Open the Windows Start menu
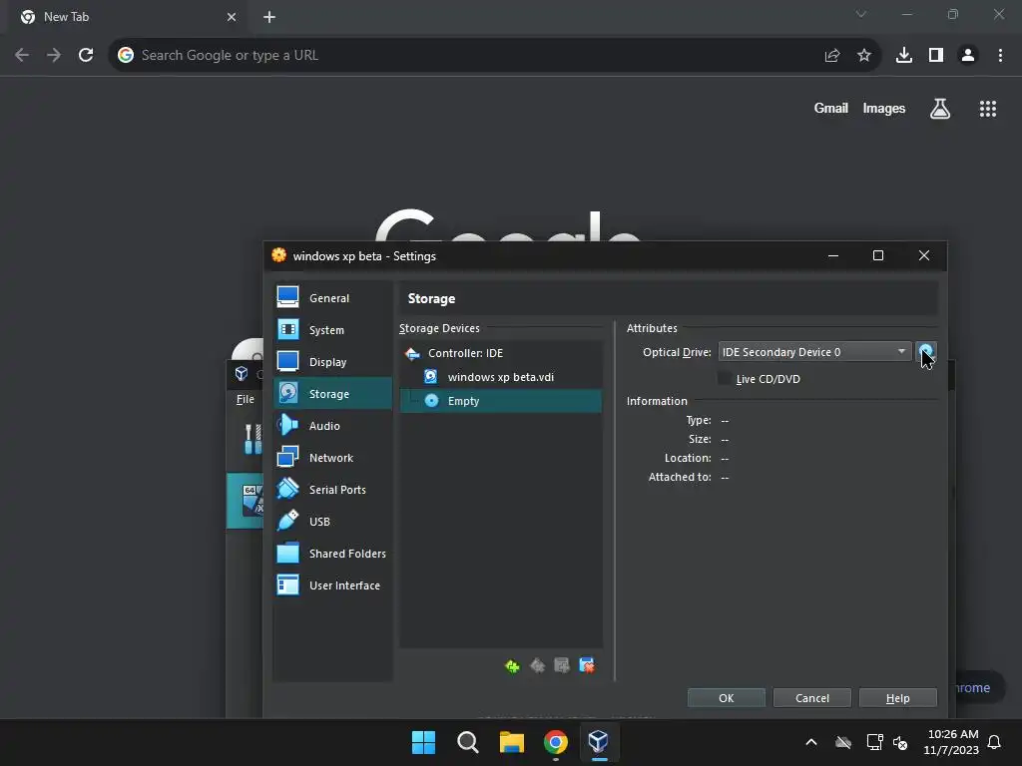Viewport: 1022px width, 766px height. (x=423, y=742)
